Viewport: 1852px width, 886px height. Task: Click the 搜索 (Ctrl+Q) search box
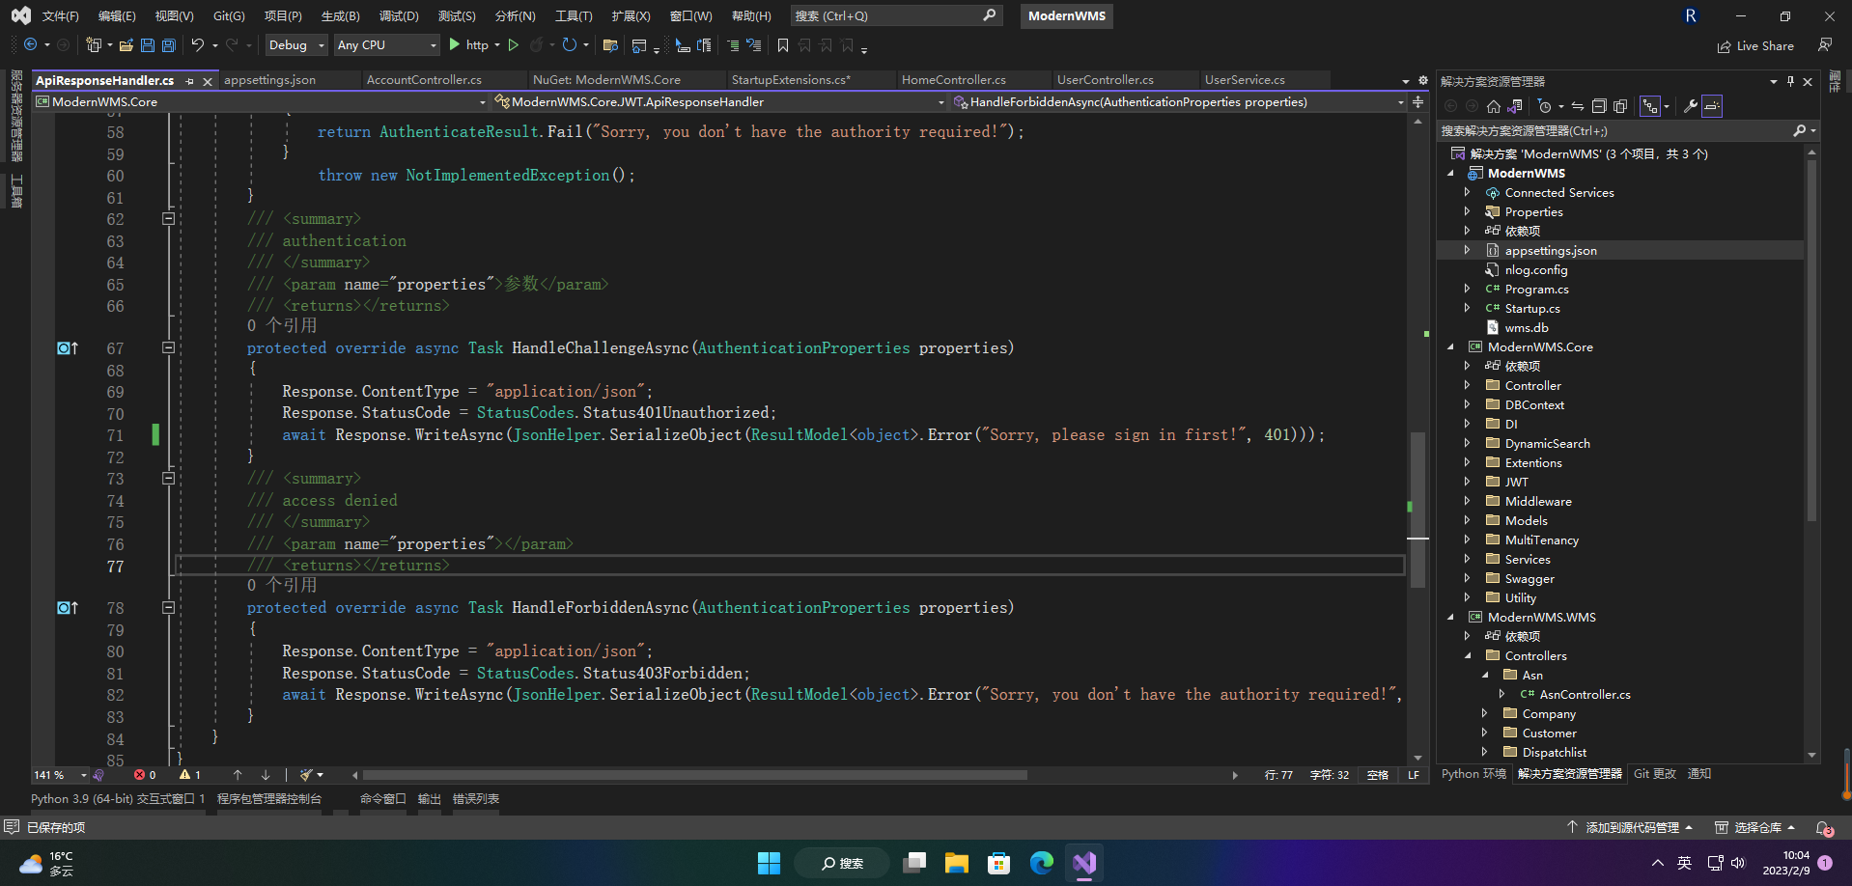pyautogui.click(x=895, y=15)
